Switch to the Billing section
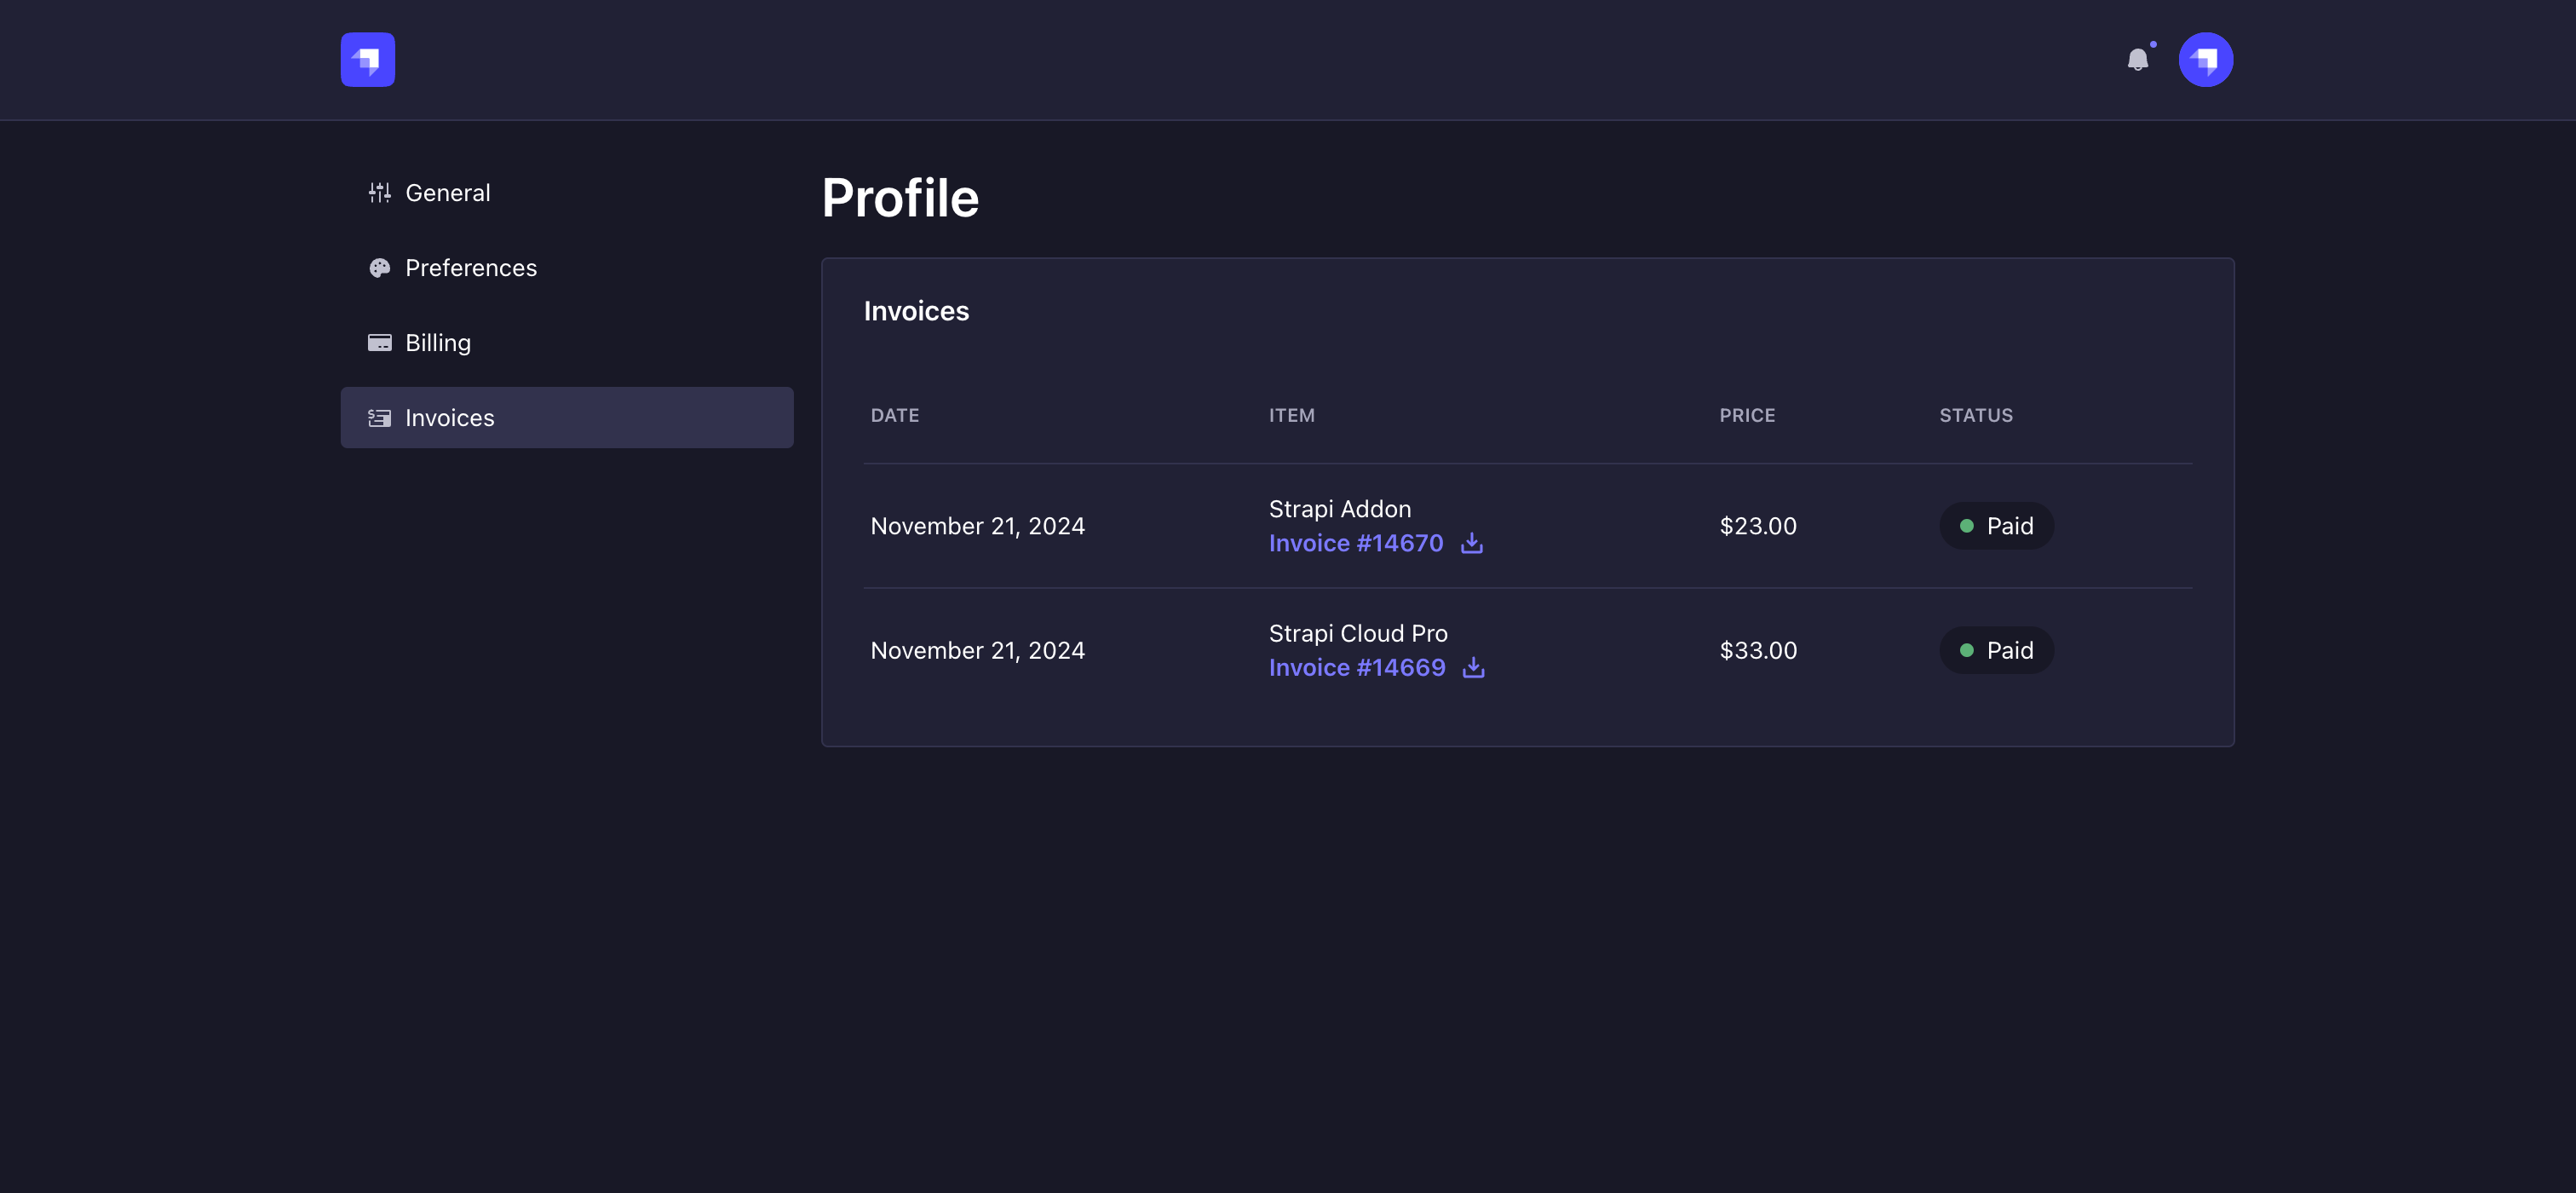Viewport: 2576px width, 1193px height. pyautogui.click(x=567, y=343)
